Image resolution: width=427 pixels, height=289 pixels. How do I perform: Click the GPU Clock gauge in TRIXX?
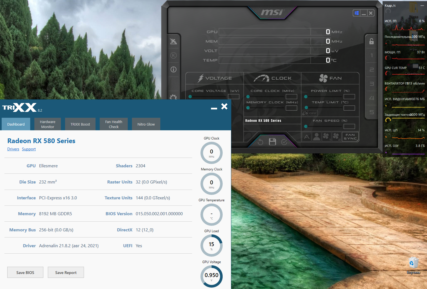click(x=212, y=153)
